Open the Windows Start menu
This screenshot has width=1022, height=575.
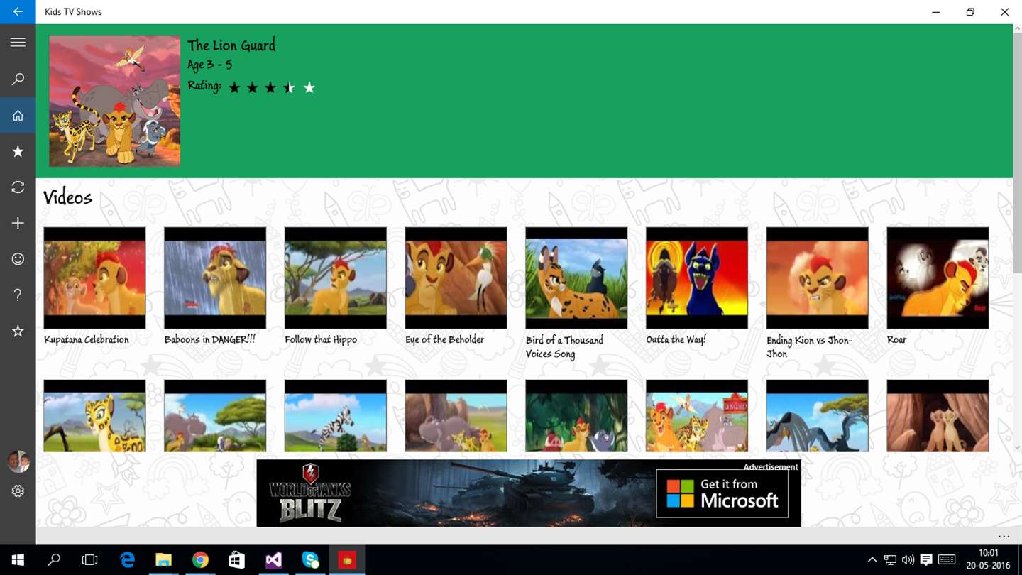pos(18,560)
